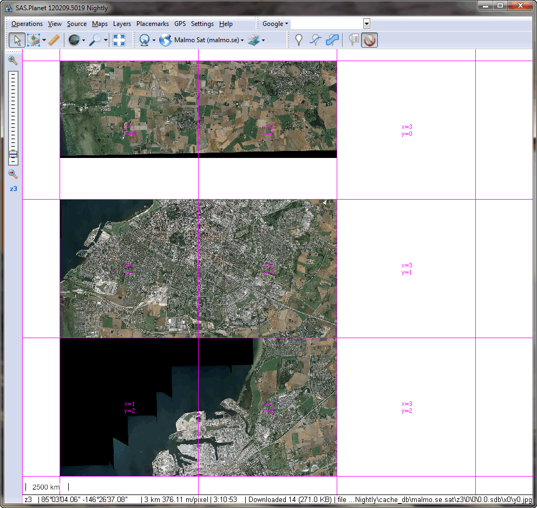Open the Placemarks menu

[x=152, y=24]
